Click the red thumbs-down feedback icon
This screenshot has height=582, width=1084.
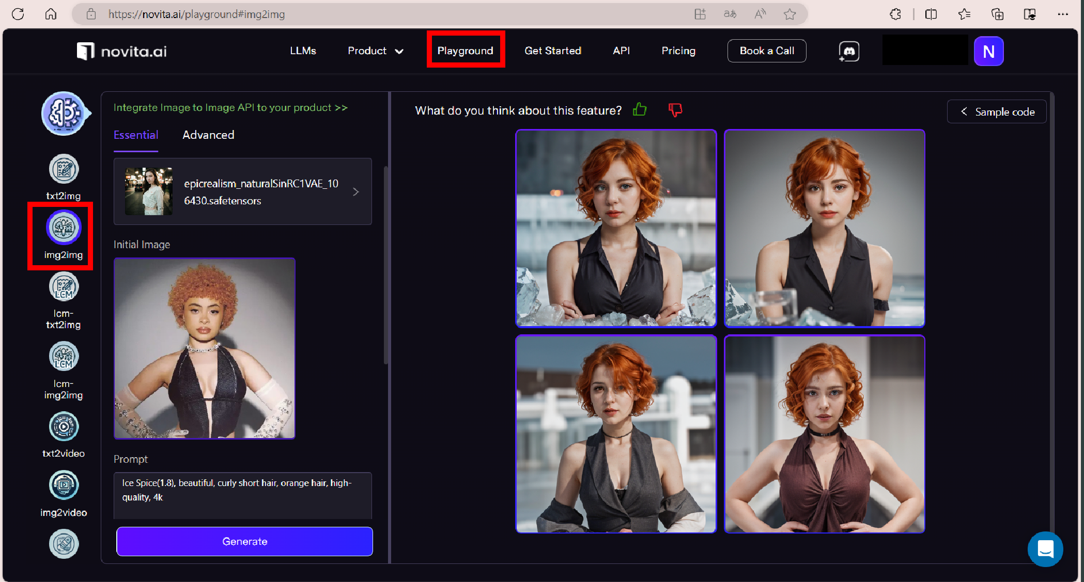point(675,110)
